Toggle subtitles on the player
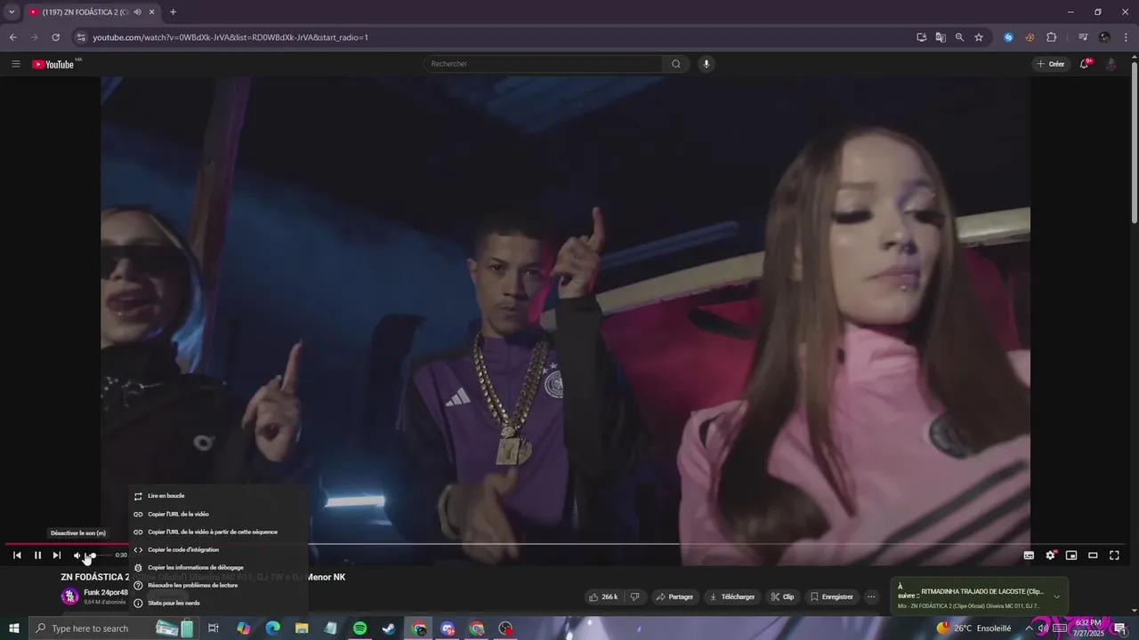Screen dimensions: 1139x640 click(1029, 556)
